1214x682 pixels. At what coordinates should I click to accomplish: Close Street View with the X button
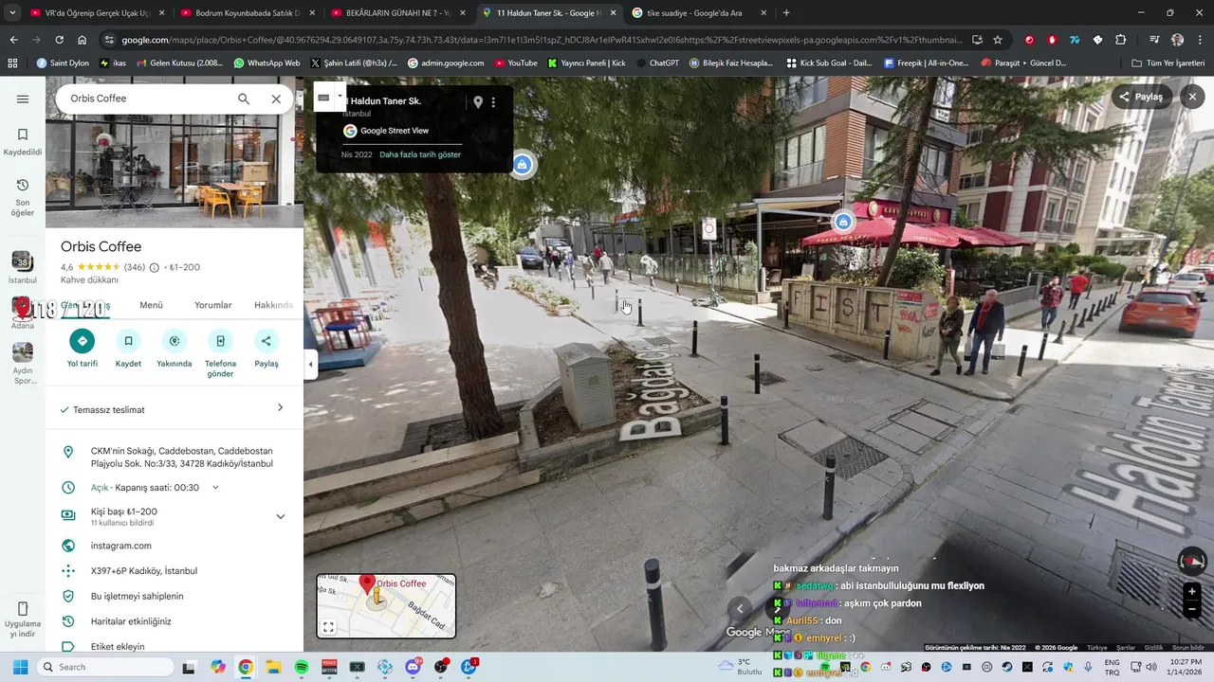pos(1192,97)
